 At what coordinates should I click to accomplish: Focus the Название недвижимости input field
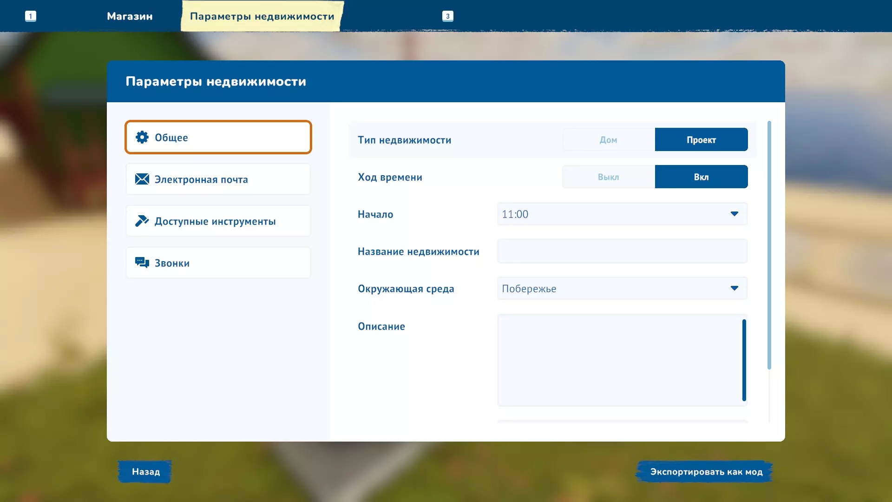622,251
